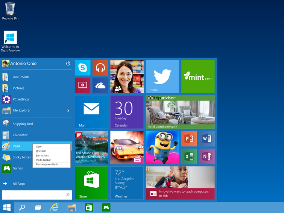Screen dimensions: 284x213
Task: Launch Calculator
Action: 37,135
